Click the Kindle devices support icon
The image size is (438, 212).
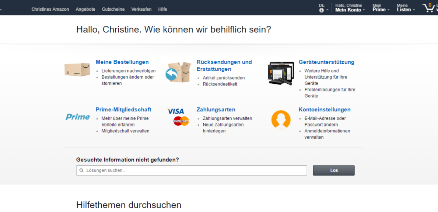pyautogui.click(x=281, y=73)
